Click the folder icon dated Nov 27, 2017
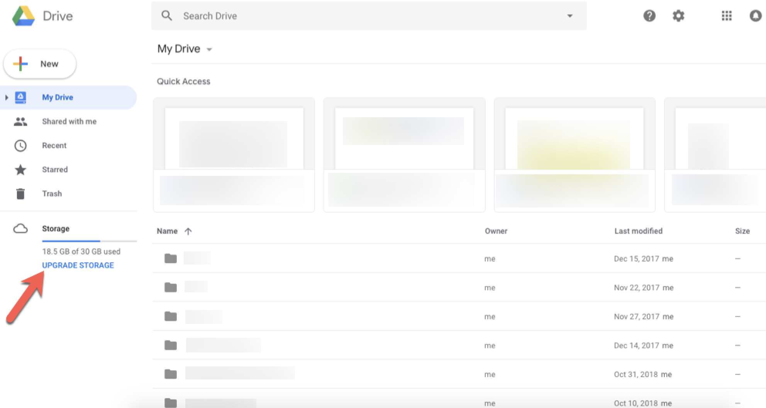 (x=171, y=316)
